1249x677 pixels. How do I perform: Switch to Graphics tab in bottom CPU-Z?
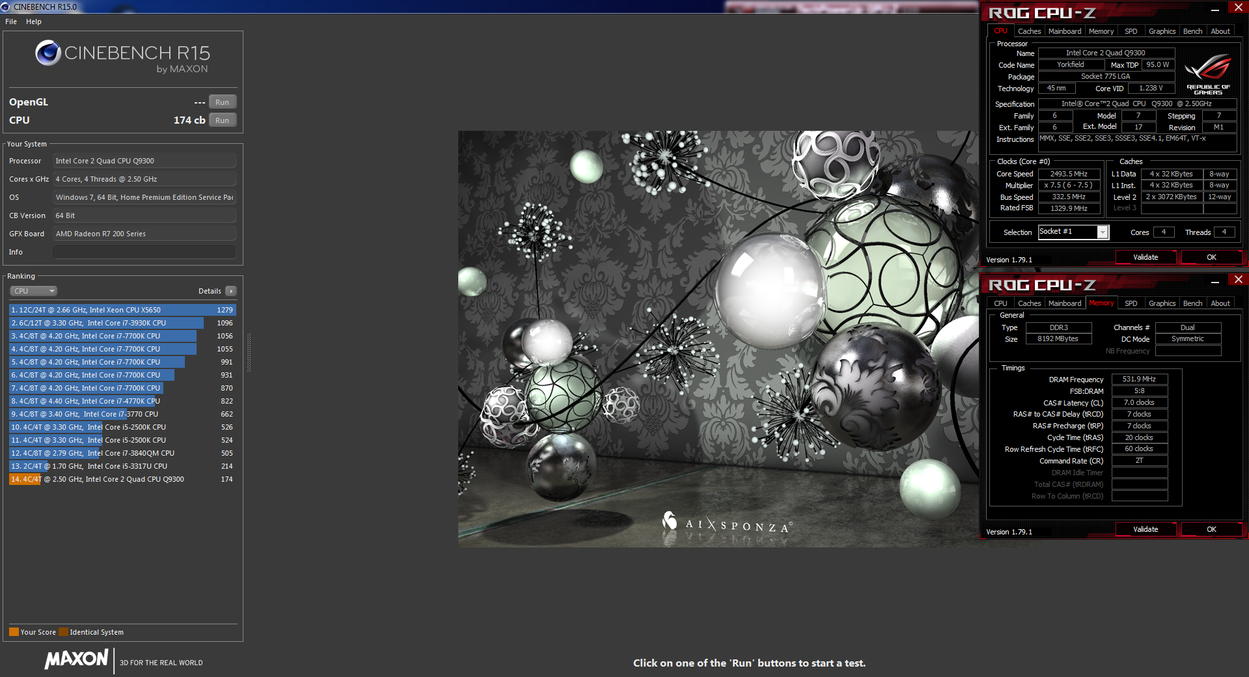[x=1162, y=303]
